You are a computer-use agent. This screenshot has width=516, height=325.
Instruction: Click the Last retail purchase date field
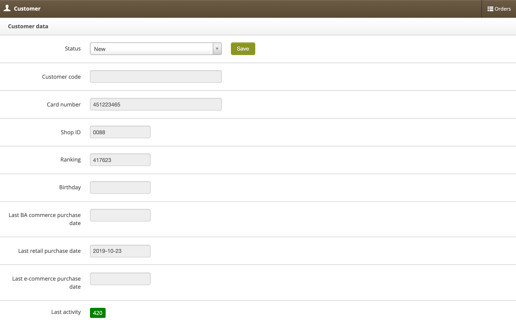click(120, 251)
